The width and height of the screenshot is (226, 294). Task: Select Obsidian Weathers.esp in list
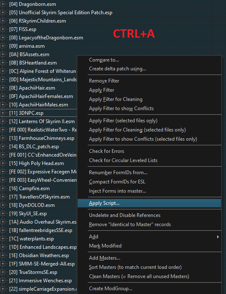(39, 255)
